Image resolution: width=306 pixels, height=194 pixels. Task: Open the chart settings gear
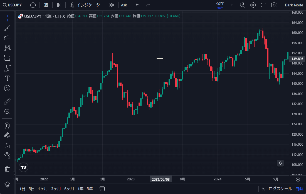[x=253, y=5]
